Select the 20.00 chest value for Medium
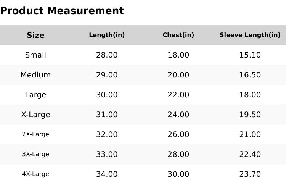This screenshot has width=286, height=184. [x=178, y=75]
